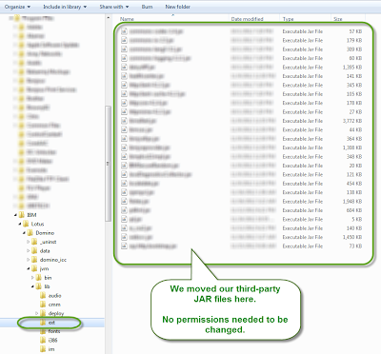This screenshot has height=354, width=381.
Task: Select the jar file icon sized 179 KB
Action: click(124, 40)
